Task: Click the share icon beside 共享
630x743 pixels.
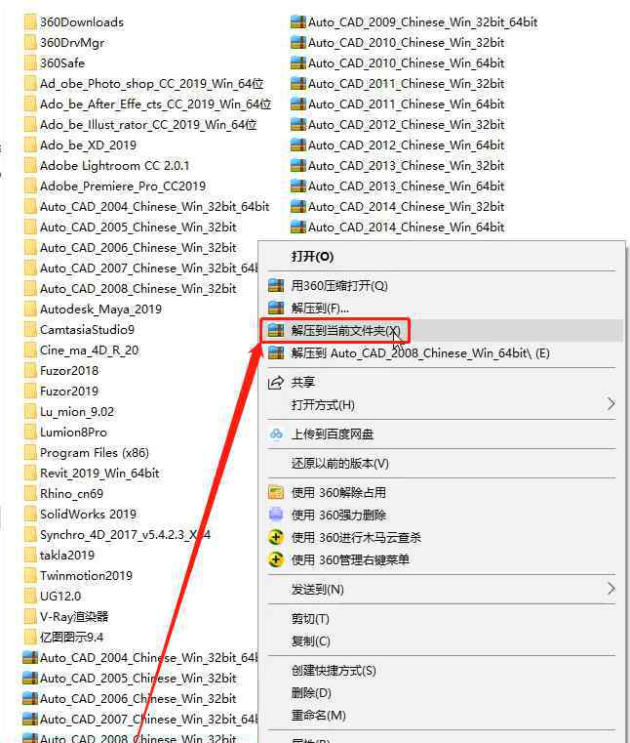Action: click(276, 382)
